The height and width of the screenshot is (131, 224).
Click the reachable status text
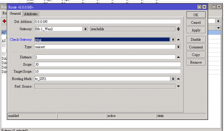pos(98,29)
